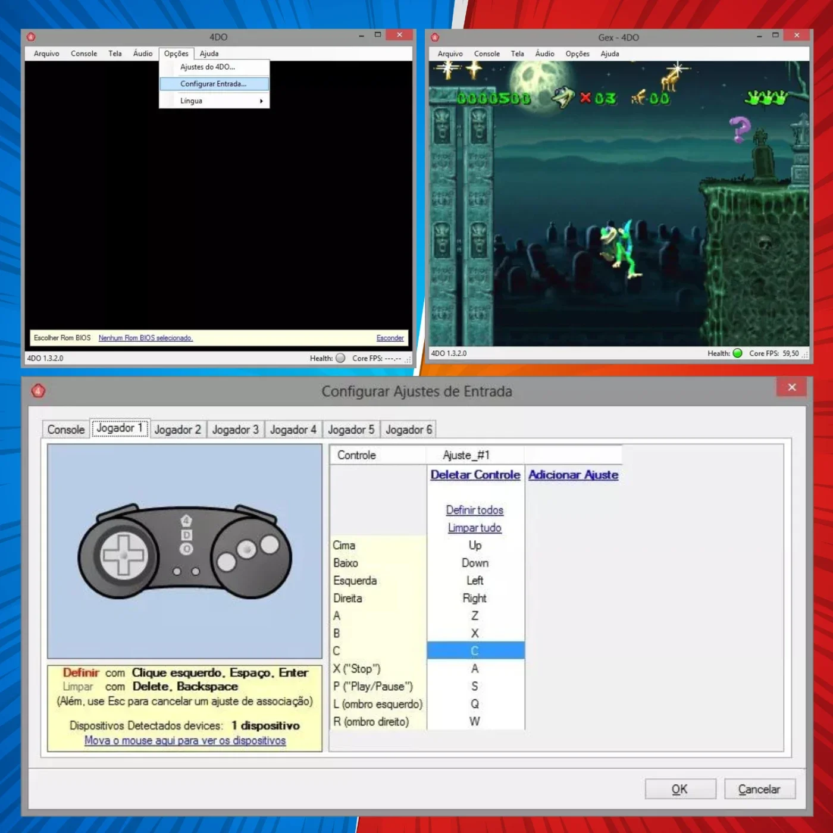Click controller's rightmost round button
This screenshot has width=833, height=833.
(270, 544)
